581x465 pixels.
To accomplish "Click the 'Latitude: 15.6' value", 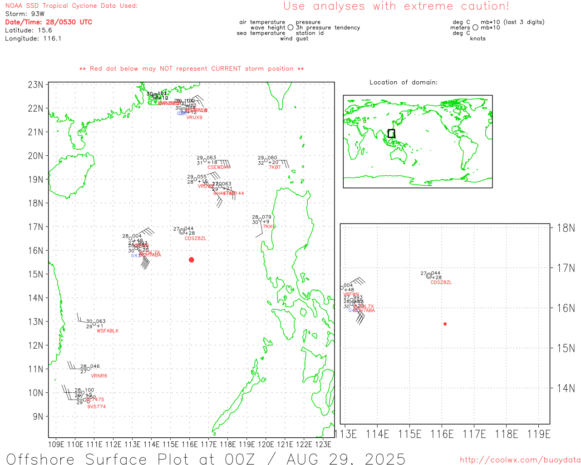I will [x=29, y=30].
